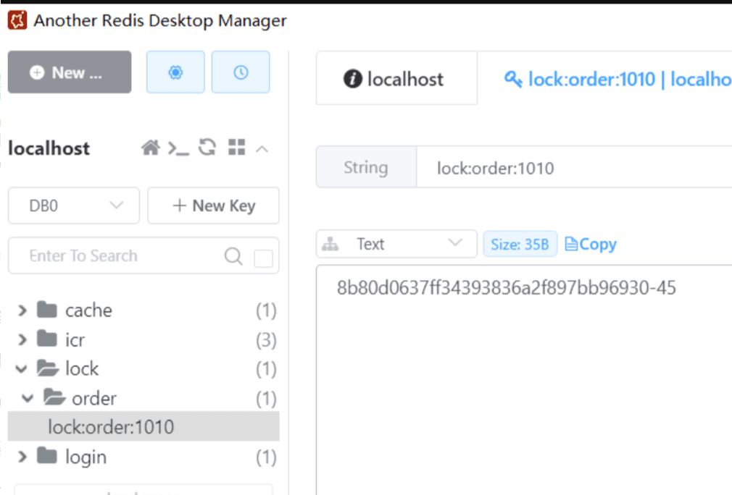Open the Text format dropdown
Screen dimensions: 732x495
(396, 244)
